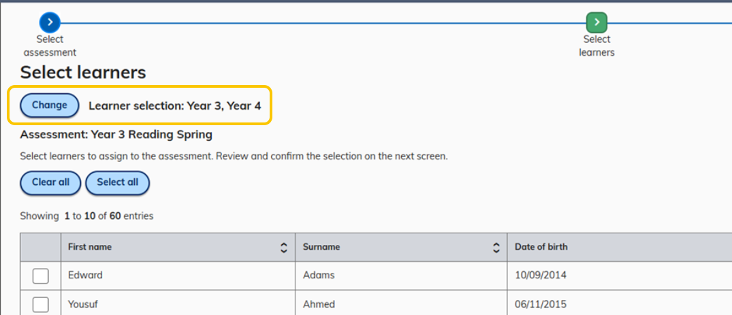Click the date of birth 06/11/2015

[541, 304]
